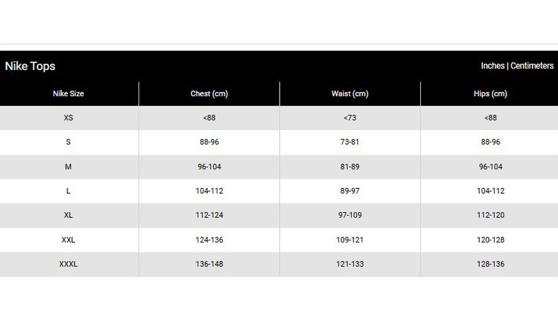This screenshot has width=558, height=336.
Task: Switch the size chart to Centimeters
Action: click(x=532, y=66)
